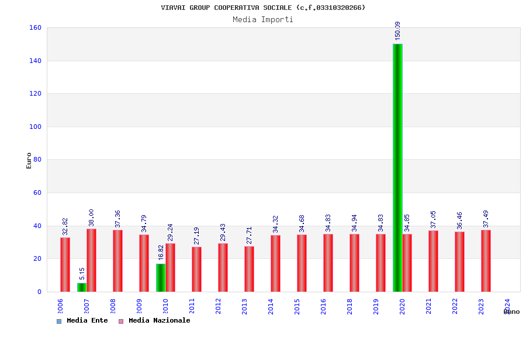Click the 'Euro' y-axis title
The image size is (526, 350).
[x=29, y=161]
